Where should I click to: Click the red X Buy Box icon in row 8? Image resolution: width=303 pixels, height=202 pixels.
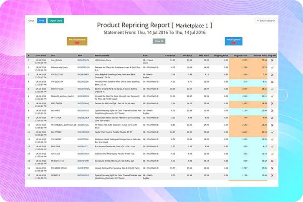click(x=272, y=111)
